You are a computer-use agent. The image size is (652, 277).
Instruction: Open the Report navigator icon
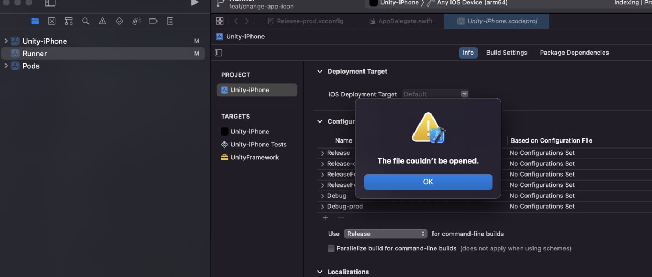pos(170,21)
